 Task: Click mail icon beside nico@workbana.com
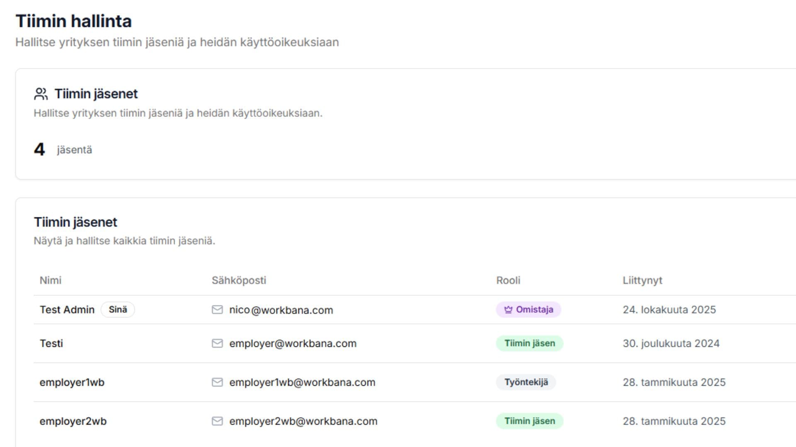pos(217,310)
